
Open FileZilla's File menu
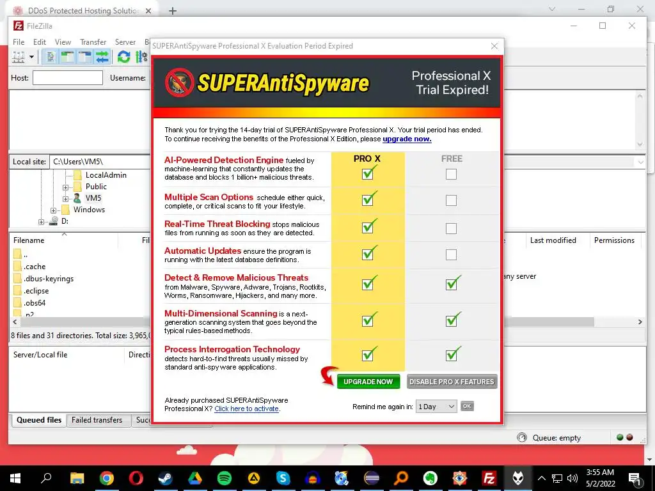(19, 42)
